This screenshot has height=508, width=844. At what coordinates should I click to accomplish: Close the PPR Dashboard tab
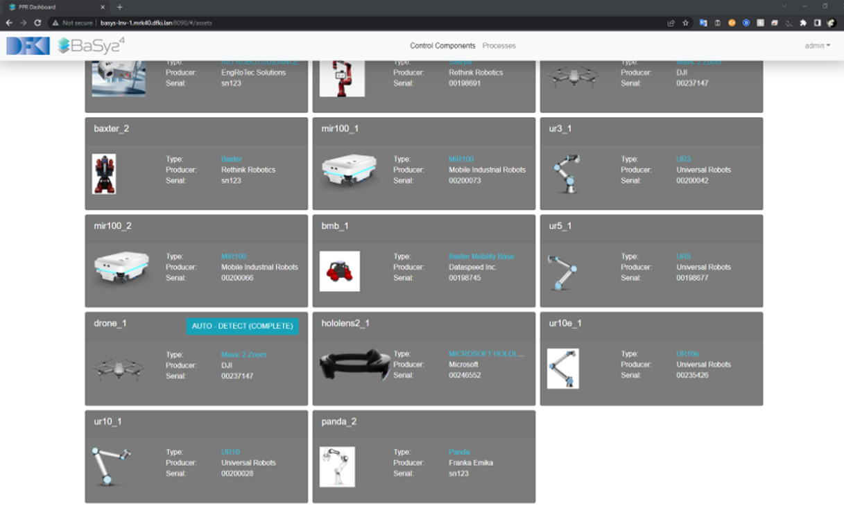103,7
